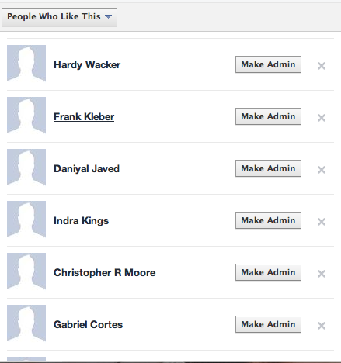Open the People Who Like This dropdown

coord(59,17)
